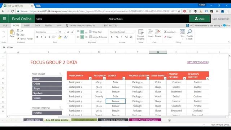Viewport: 231px width, 130px height.
Task: Open Package Opening column filter dropdown
Action: pyautogui.click(x=184, y=78)
